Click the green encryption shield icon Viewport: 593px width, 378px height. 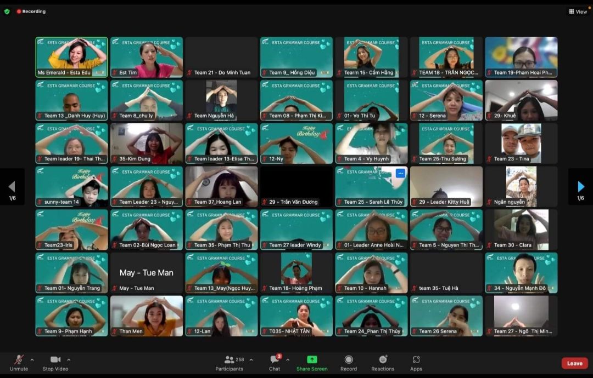click(7, 12)
